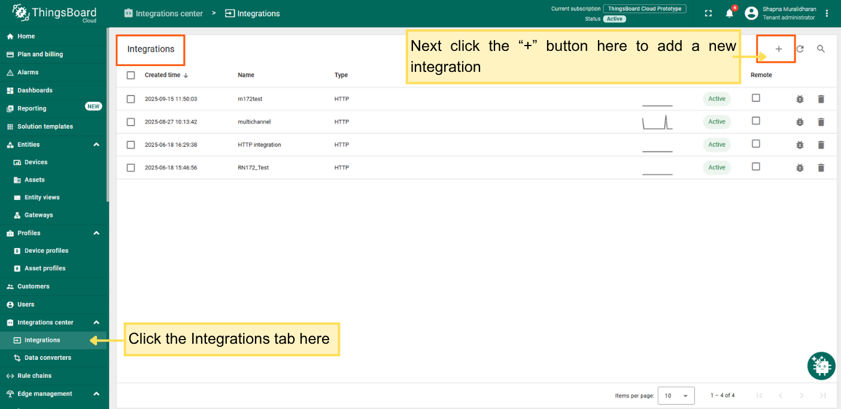Click the refresh icon in integrations toolbar
The width and height of the screenshot is (841, 409).
coord(800,49)
